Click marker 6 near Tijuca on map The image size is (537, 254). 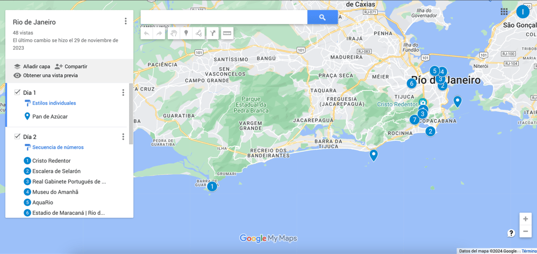(x=411, y=83)
